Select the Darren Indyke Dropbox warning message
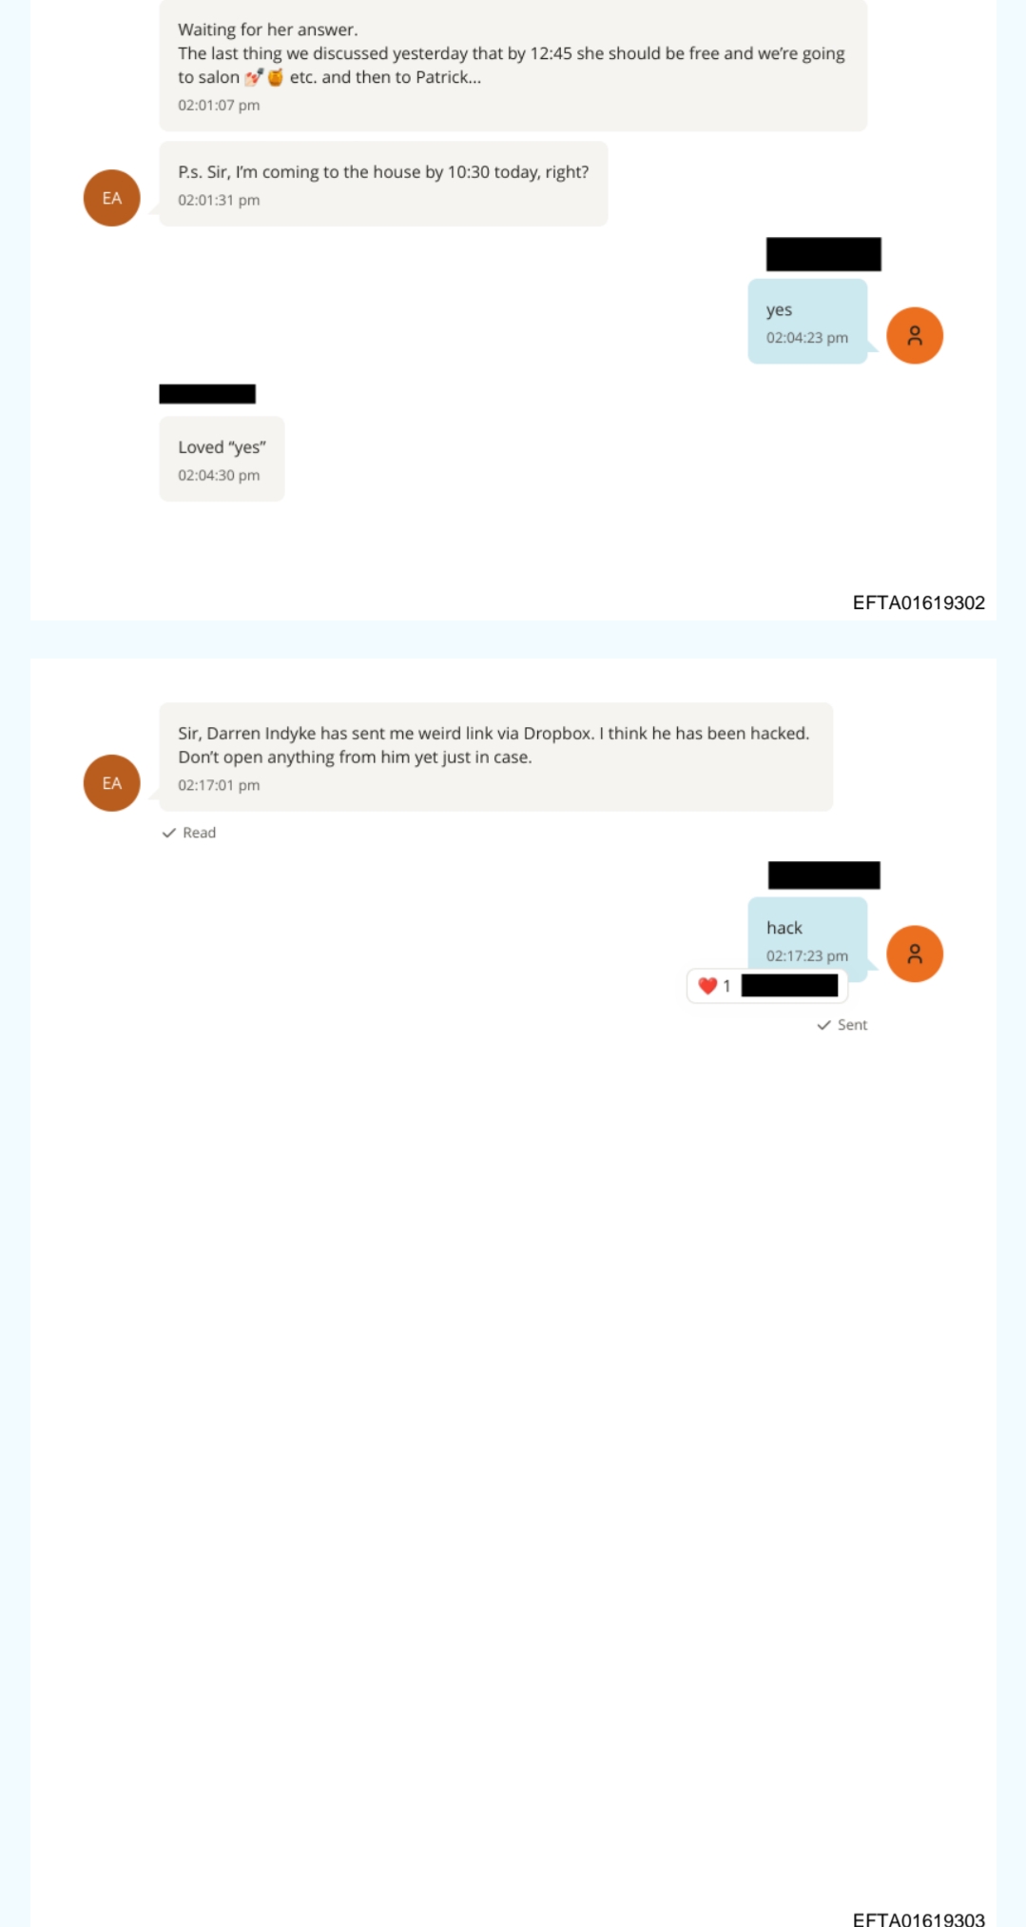This screenshot has height=1927, width=1026. [x=496, y=757]
